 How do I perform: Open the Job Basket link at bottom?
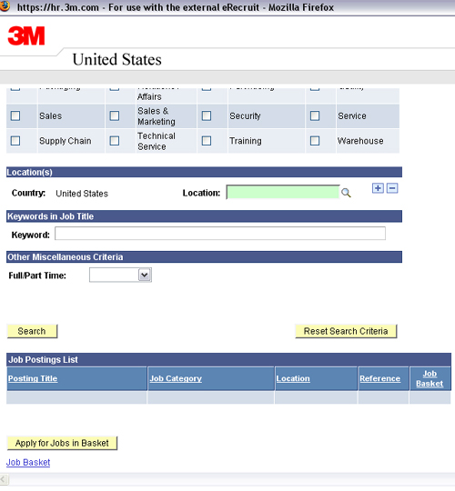click(28, 462)
